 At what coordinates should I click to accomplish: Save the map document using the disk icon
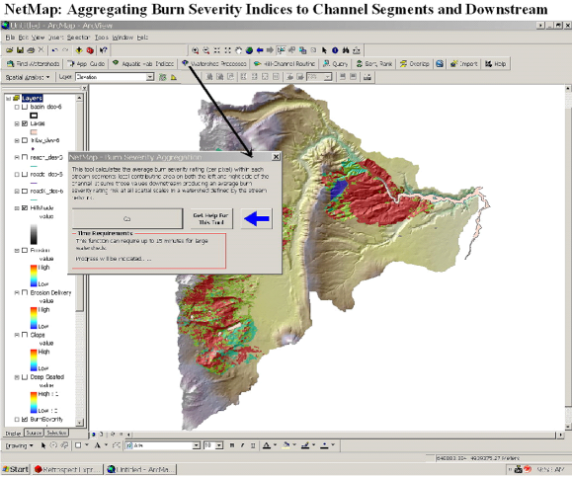pos(20,50)
